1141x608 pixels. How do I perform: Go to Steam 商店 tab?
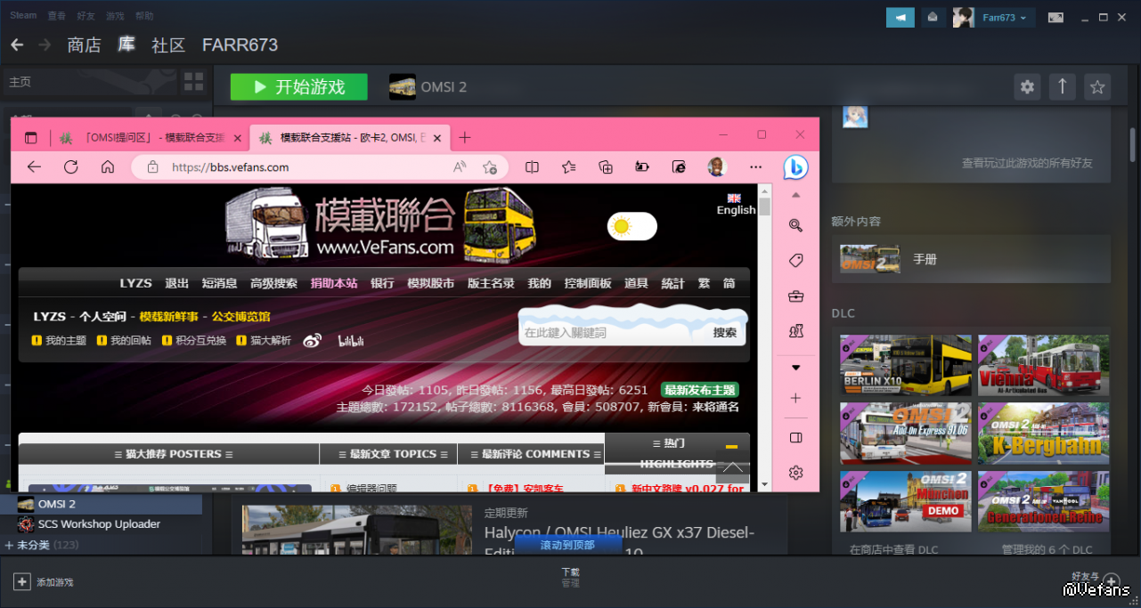tap(85, 45)
